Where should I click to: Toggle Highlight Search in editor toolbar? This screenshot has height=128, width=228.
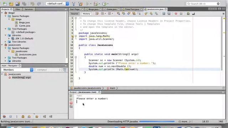[x=134, y=14]
